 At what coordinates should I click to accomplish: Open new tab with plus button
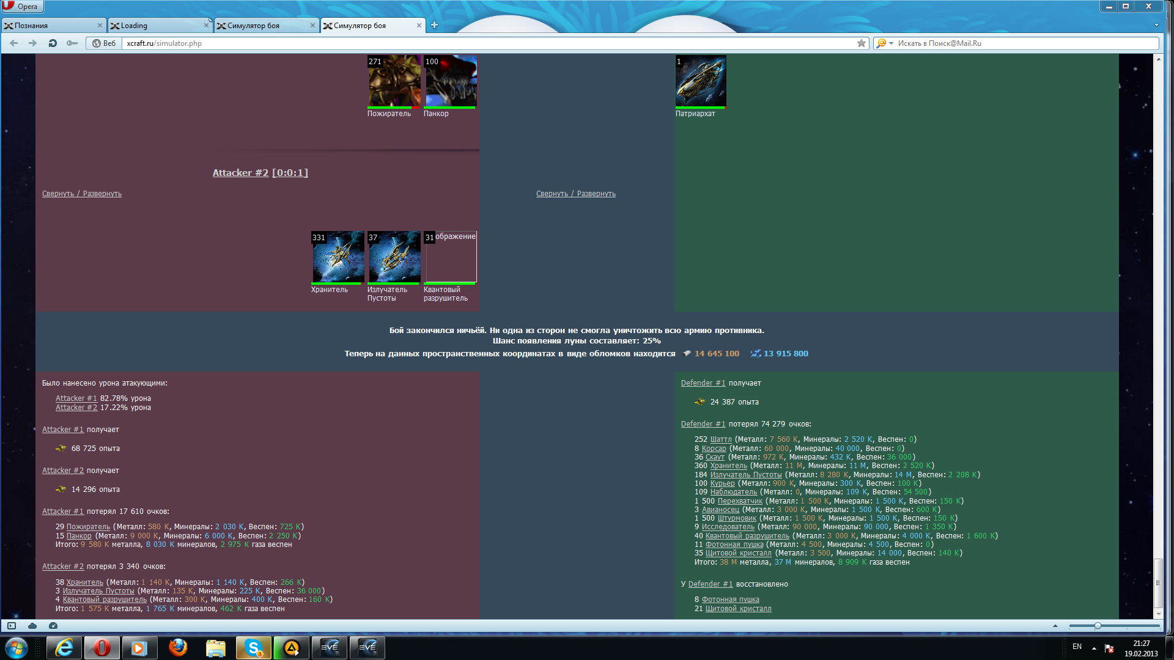tap(434, 25)
